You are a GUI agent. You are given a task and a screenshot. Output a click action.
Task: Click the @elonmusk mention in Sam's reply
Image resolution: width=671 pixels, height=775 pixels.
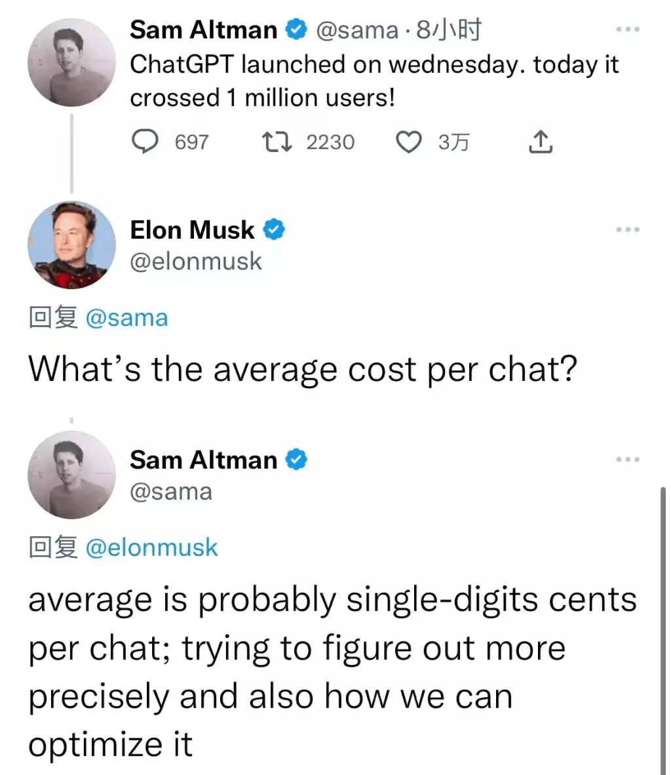(x=151, y=547)
